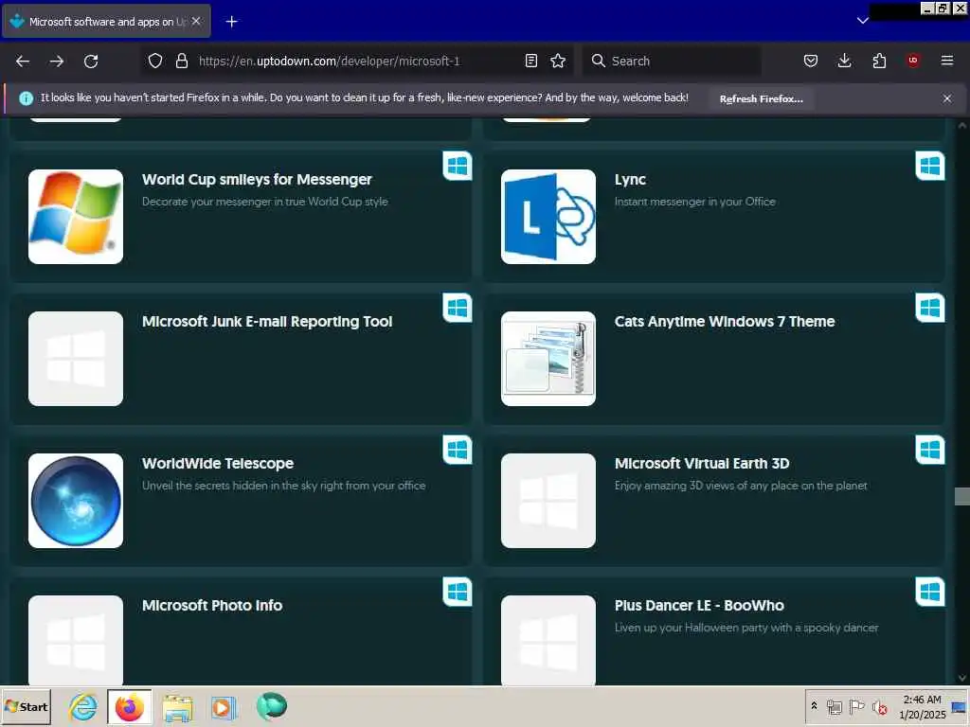Viewport: 970px width, 727px height.
Task: Open Plus Dancer LE - BooWho link
Action: pos(699,605)
